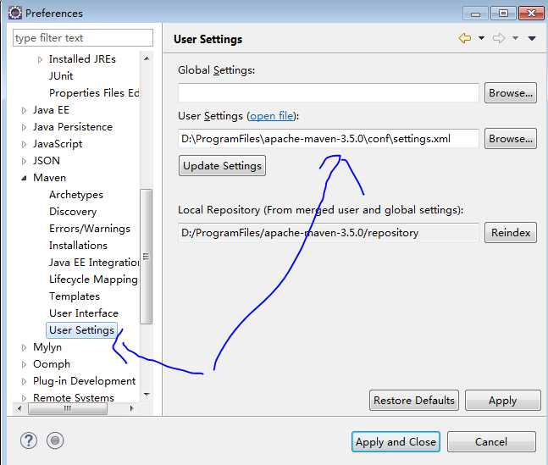Browse for Global Settings file
The image size is (548, 465).
[x=510, y=92]
